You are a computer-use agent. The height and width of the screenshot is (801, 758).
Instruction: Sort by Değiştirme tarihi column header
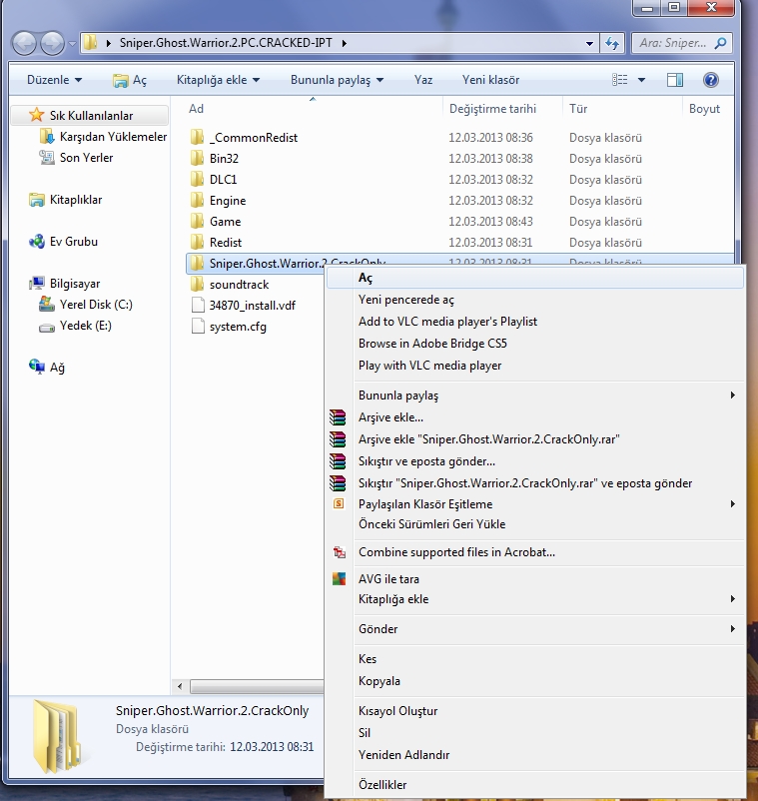[502, 109]
